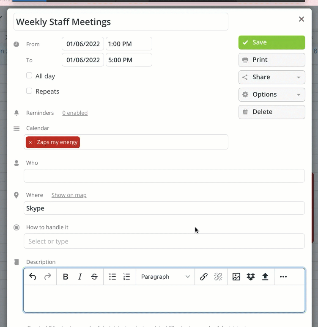Expand the Options dropdown button

click(x=272, y=94)
